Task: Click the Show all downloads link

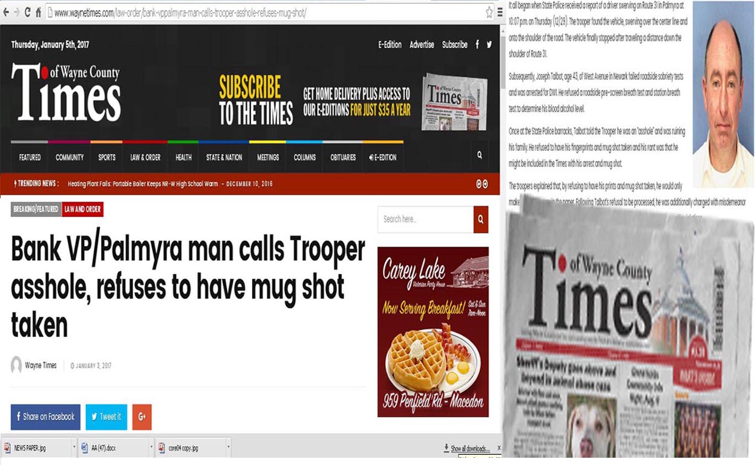Action: pos(469,449)
